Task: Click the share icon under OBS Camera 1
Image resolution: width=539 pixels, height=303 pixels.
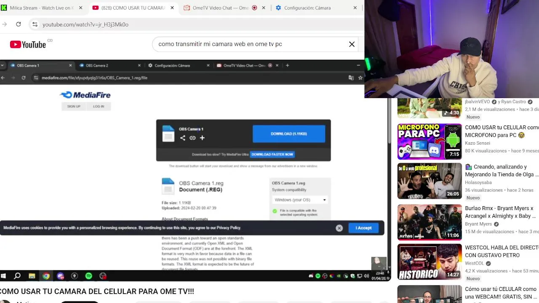Action: point(182,138)
